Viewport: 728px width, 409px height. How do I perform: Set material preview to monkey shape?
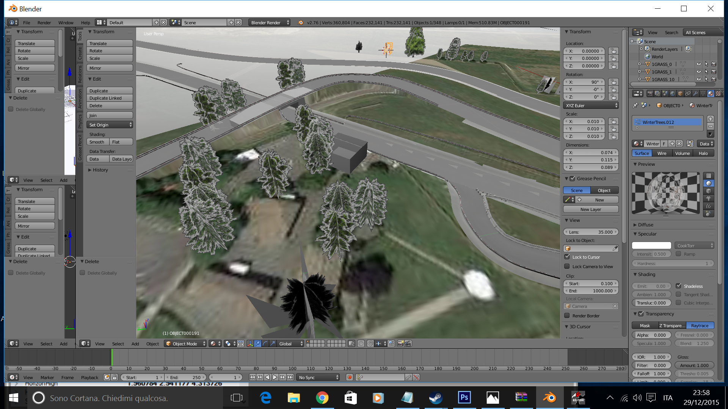pyautogui.click(x=708, y=198)
